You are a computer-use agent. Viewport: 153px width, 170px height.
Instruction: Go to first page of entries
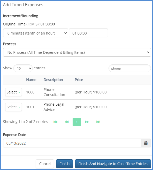point(55,122)
